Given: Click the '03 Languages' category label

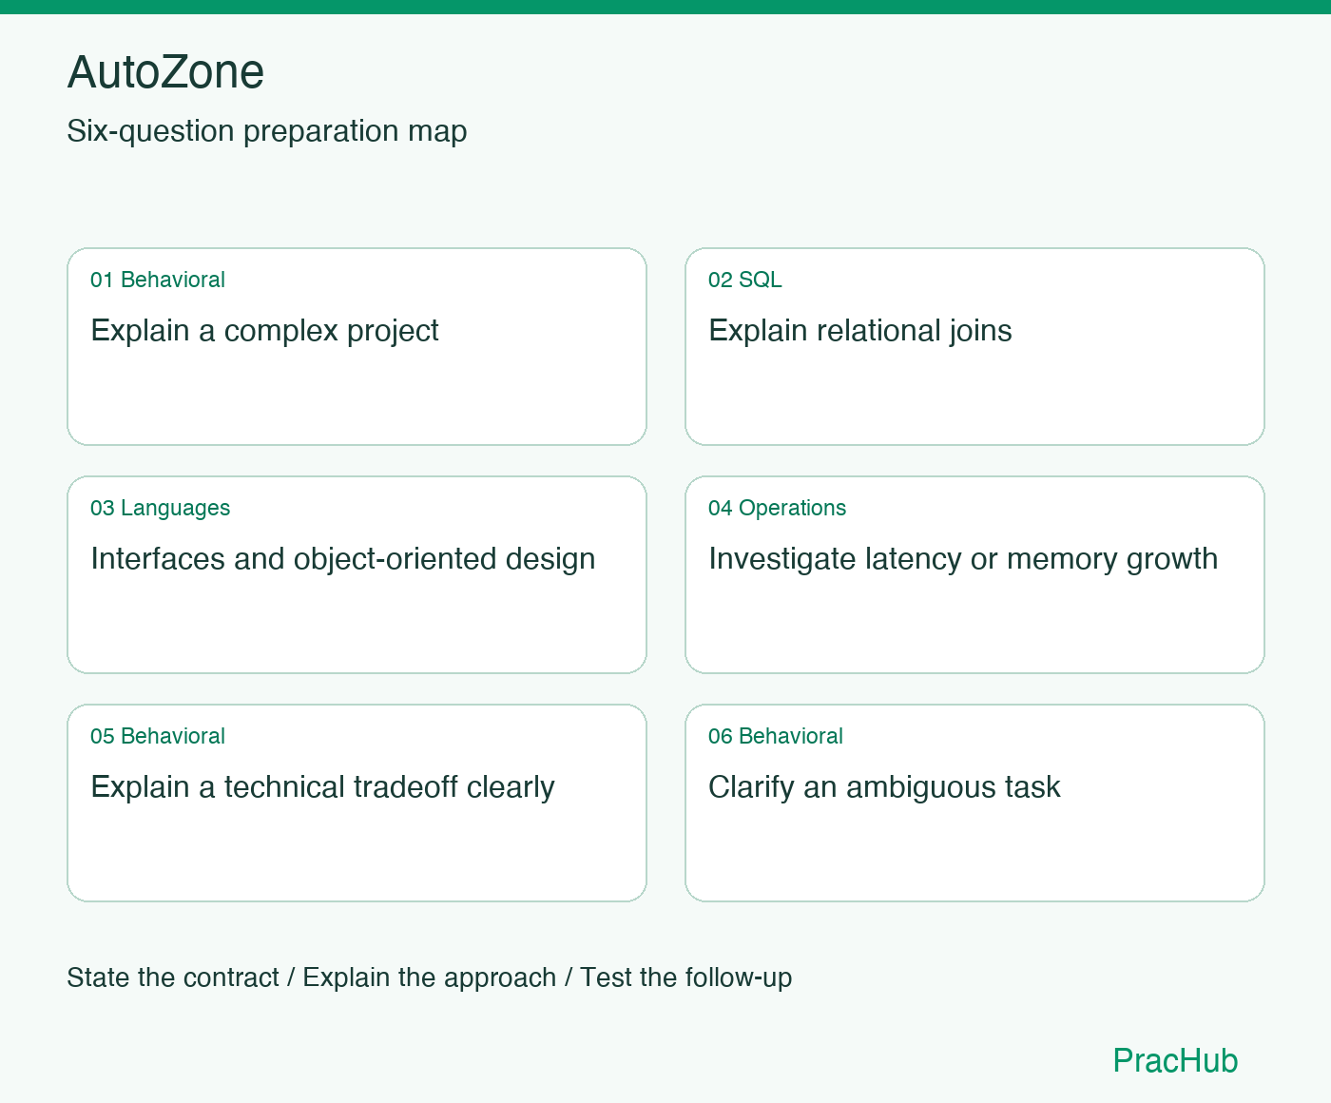Looking at the screenshot, I should 160,508.
